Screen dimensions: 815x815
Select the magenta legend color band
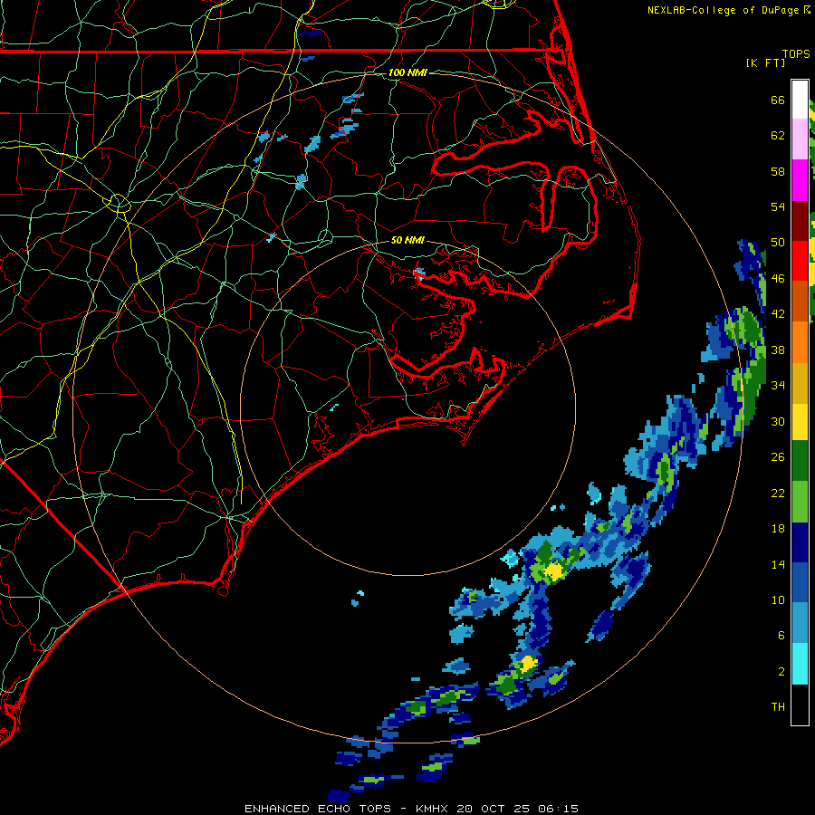coord(800,180)
